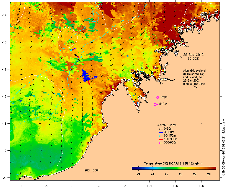227x188 pixels.
Task: Click the large blue mooring velocity arrow
Action: tap(92, 78)
